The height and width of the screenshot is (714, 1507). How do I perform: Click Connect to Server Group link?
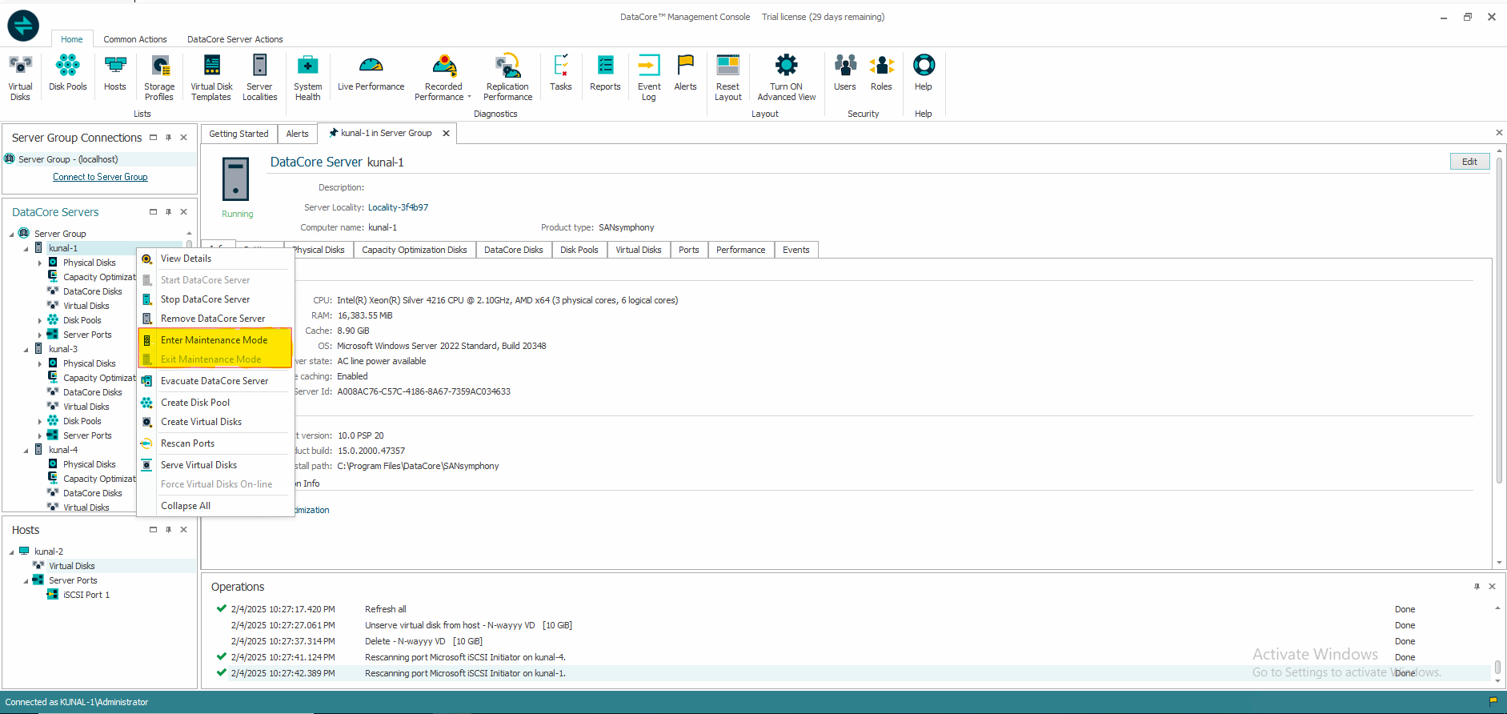pyautogui.click(x=100, y=177)
